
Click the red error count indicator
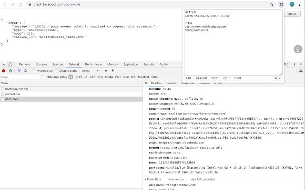coord(286,65)
